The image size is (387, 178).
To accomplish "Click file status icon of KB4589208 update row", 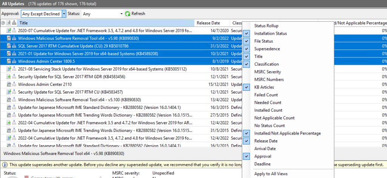I will click(9, 54).
